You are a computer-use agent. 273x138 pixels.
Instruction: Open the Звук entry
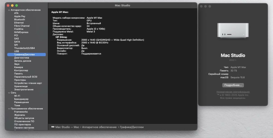click(17, 64)
